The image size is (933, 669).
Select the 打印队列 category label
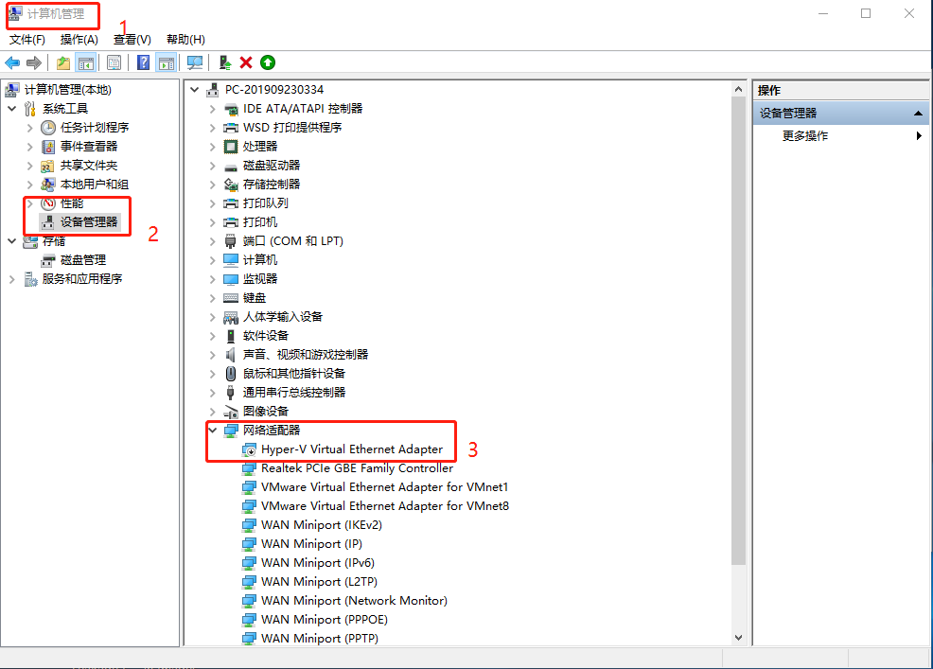(x=265, y=202)
